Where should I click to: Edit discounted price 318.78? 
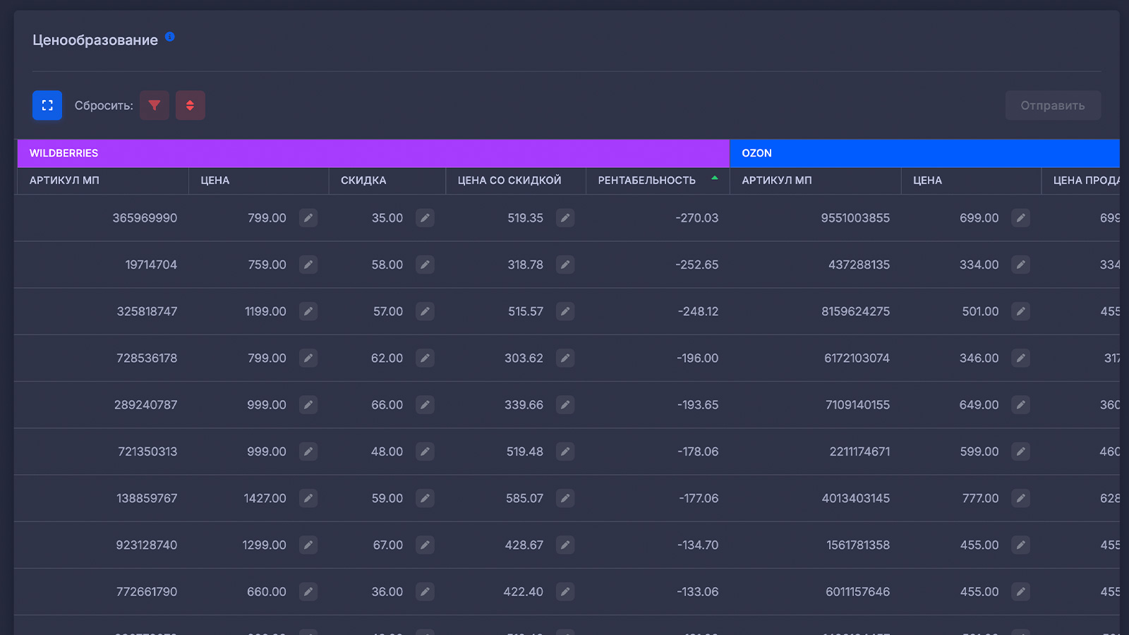pyautogui.click(x=565, y=265)
